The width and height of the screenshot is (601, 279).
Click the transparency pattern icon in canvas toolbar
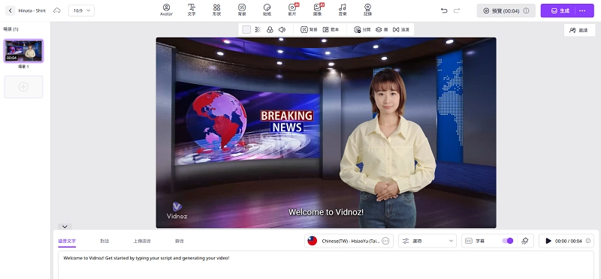[258, 29]
